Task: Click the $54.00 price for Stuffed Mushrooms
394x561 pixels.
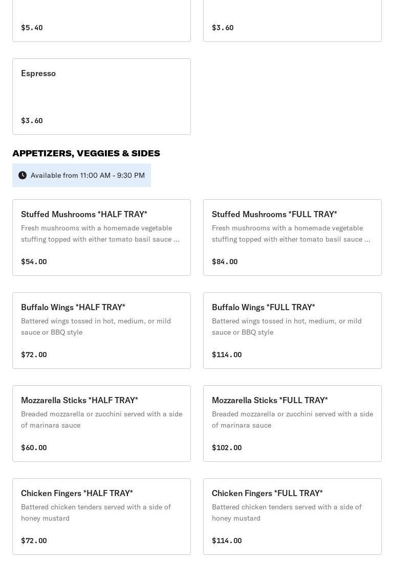Action: click(34, 262)
